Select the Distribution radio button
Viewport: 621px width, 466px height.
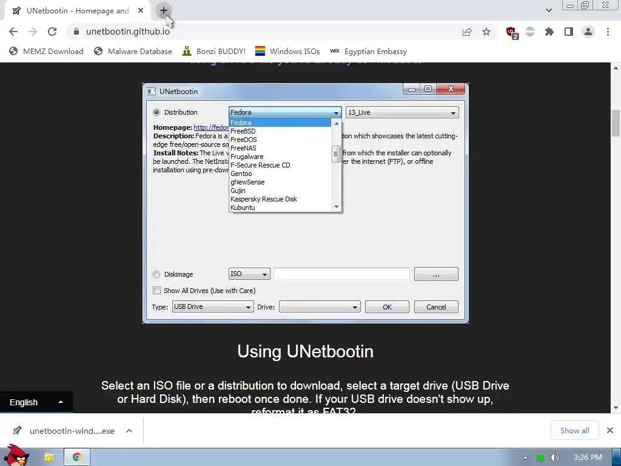point(156,112)
